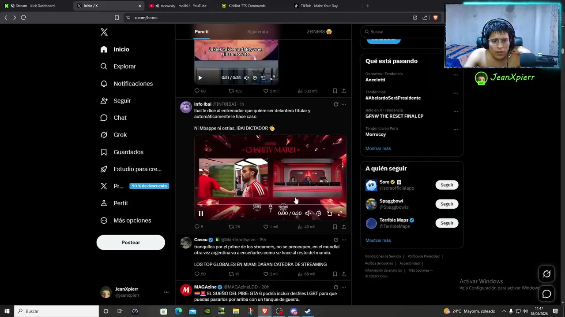Click the 50 % de descuento Premium badge

point(149,186)
